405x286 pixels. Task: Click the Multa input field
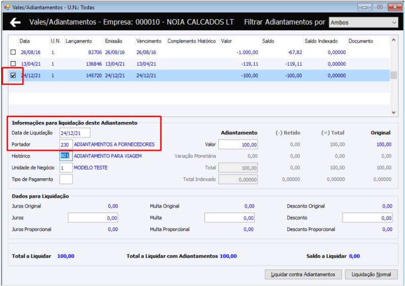[x=229, y=218]
